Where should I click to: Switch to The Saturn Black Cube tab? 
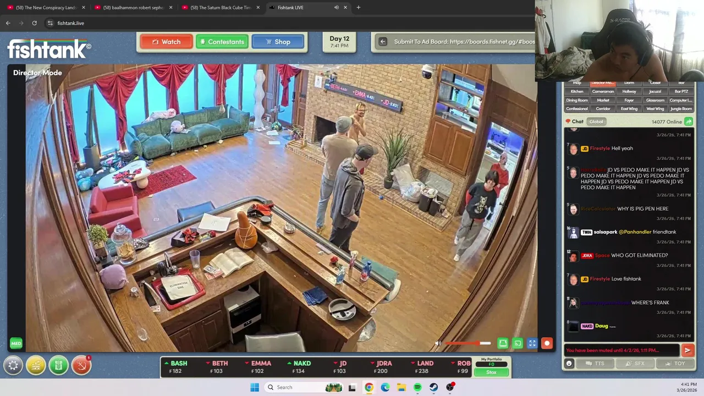tap(221, 8)
